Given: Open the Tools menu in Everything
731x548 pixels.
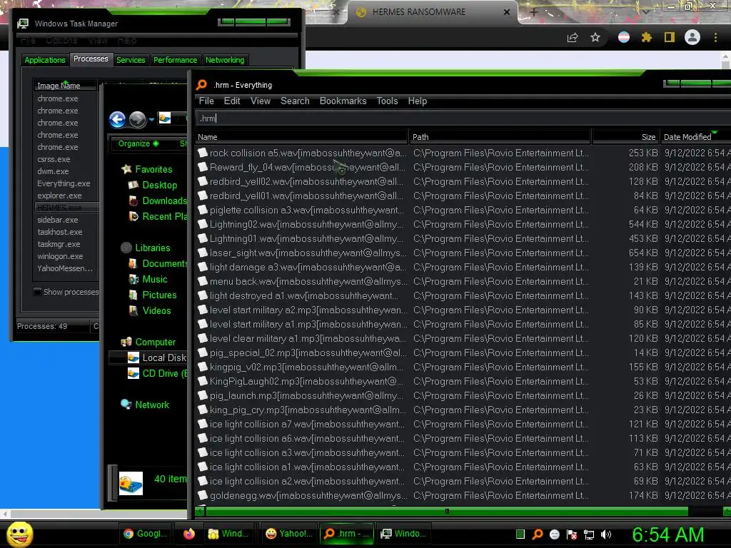Looking at the screenshot, I should 387,101.
